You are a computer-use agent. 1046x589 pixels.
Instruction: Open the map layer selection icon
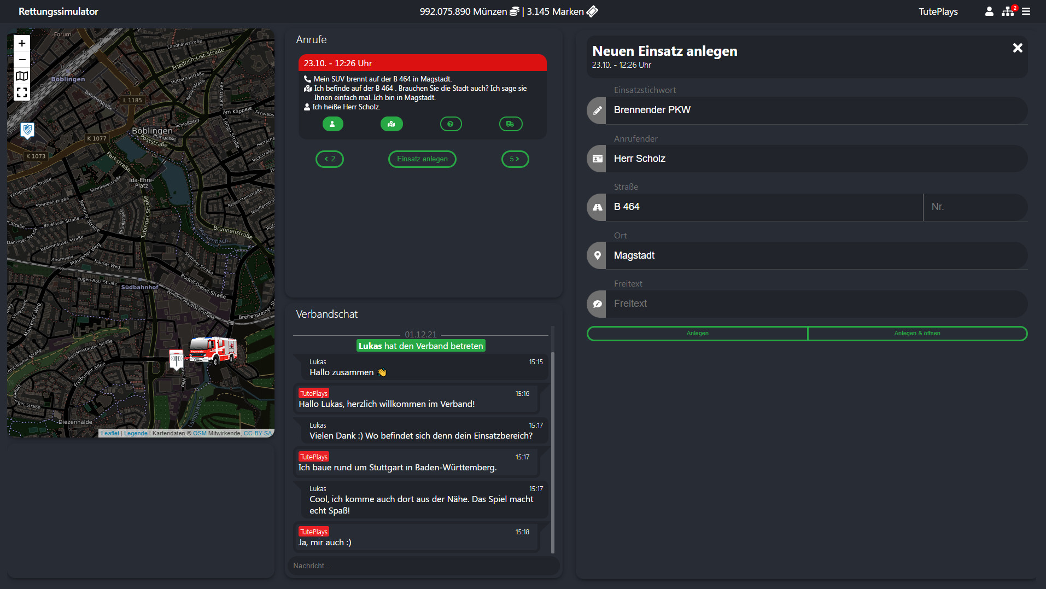22,76
